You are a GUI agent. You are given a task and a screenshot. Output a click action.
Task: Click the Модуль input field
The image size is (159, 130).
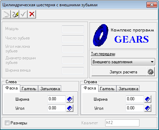point(73,29)
